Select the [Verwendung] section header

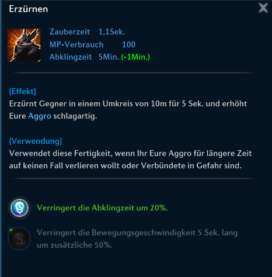(36, 141)
